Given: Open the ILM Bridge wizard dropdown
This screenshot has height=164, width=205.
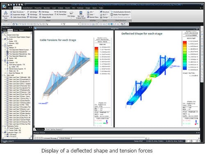Looking at the screenshot, I should click(32, 12).
